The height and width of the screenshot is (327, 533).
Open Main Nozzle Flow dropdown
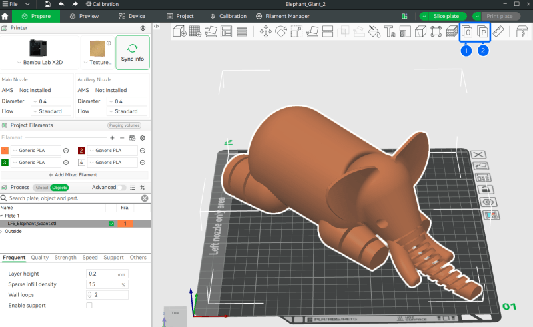point(51,111)
